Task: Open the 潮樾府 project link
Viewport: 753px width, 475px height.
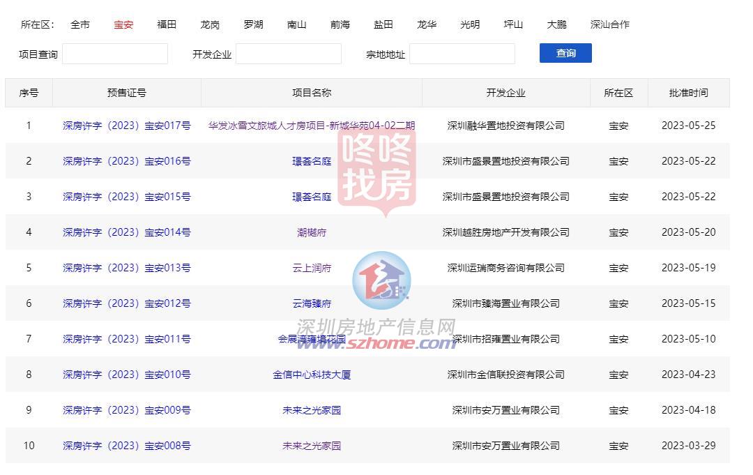Action: 312,232
